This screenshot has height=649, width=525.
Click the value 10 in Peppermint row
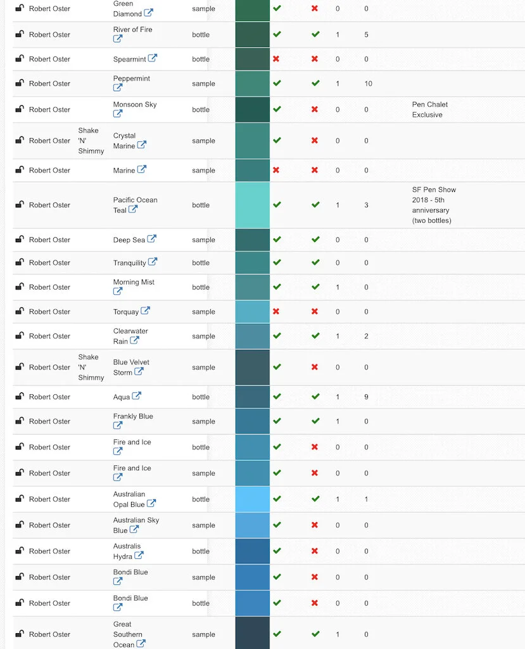[368, 84]
